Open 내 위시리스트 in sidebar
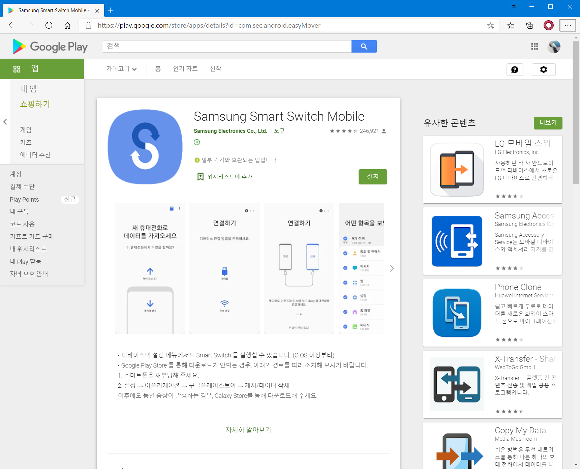This screenshot has height=469, width=580. (28, 249)
